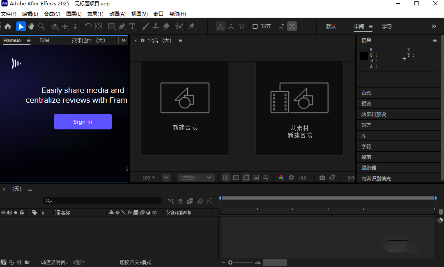This screenshot has height=267, width=444.
Task: Toggle frame blending switch in timeline
Action: [x=190, y=201]
